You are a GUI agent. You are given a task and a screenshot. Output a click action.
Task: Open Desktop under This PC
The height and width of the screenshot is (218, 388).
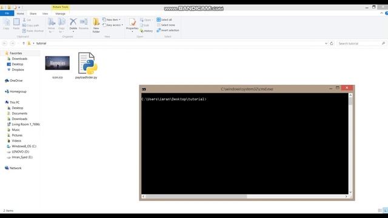click(18, 108)
